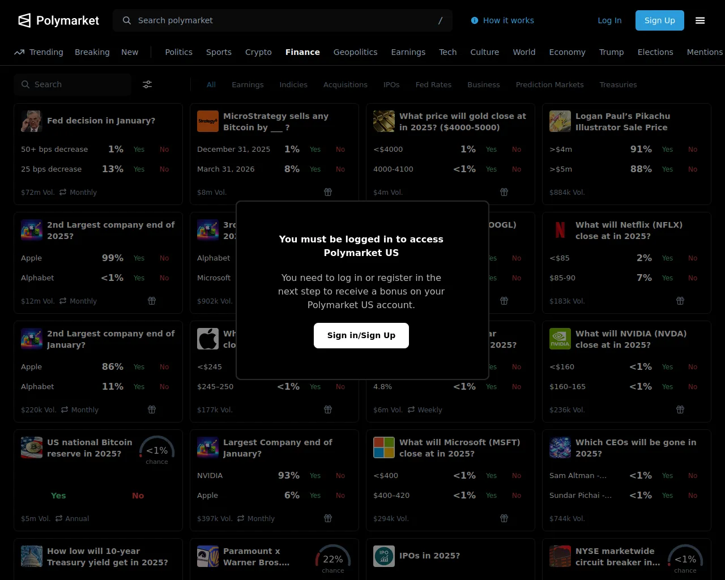Viewport: 725px width, 580px height.
Task: Click the Which CEOs will be gone thumbnail
Action: point(560,447)
